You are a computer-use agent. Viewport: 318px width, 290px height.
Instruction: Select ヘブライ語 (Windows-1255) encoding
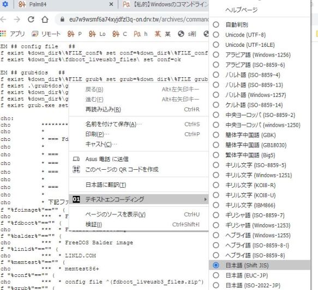pyautogui.click(x=260, y=235)
